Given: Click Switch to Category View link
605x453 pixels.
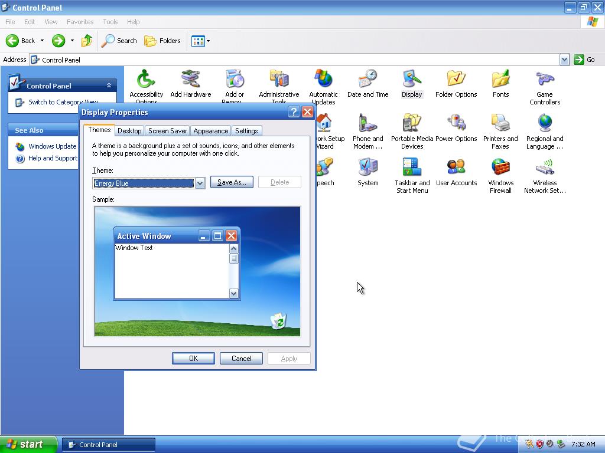Looking at the screenshot, I should (63, 102).
